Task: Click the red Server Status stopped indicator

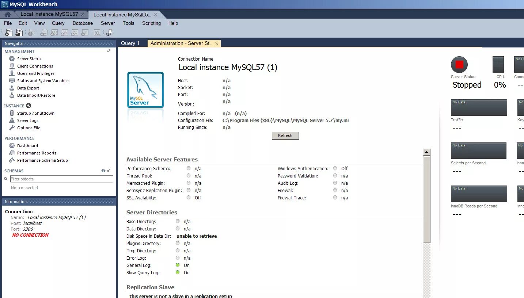Action: tap(459, 65)
